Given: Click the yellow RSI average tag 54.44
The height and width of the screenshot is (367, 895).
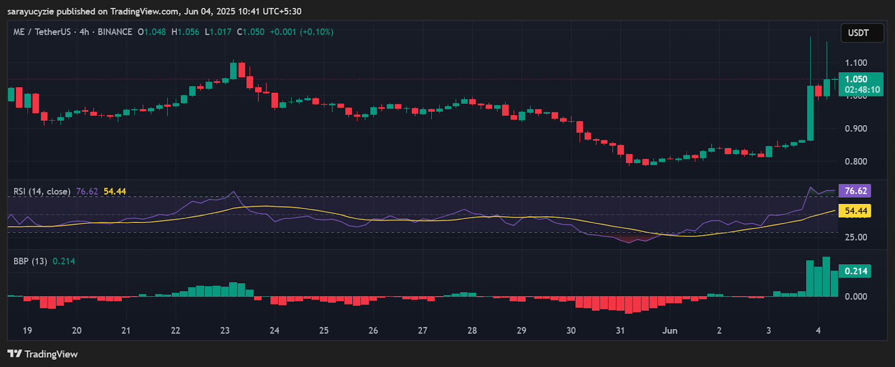Looking at the screenshot, I should click(855, 211).
